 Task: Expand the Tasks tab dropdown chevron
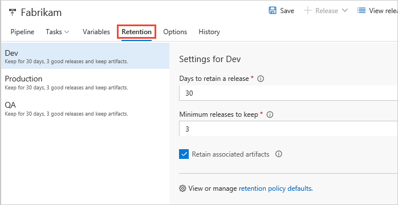(67, 32)
